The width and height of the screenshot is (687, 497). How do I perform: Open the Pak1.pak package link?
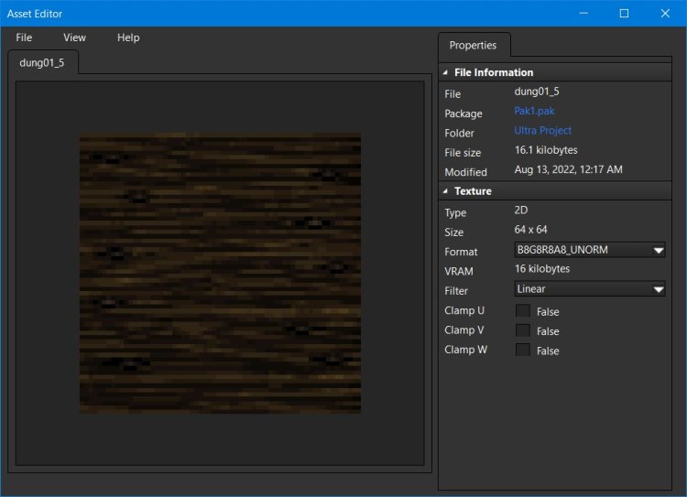[x=534, y=111]
